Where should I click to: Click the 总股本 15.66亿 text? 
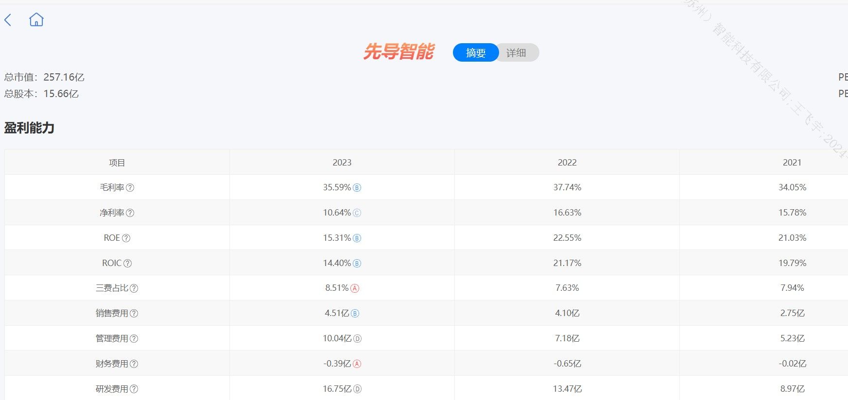pos(41,94)
